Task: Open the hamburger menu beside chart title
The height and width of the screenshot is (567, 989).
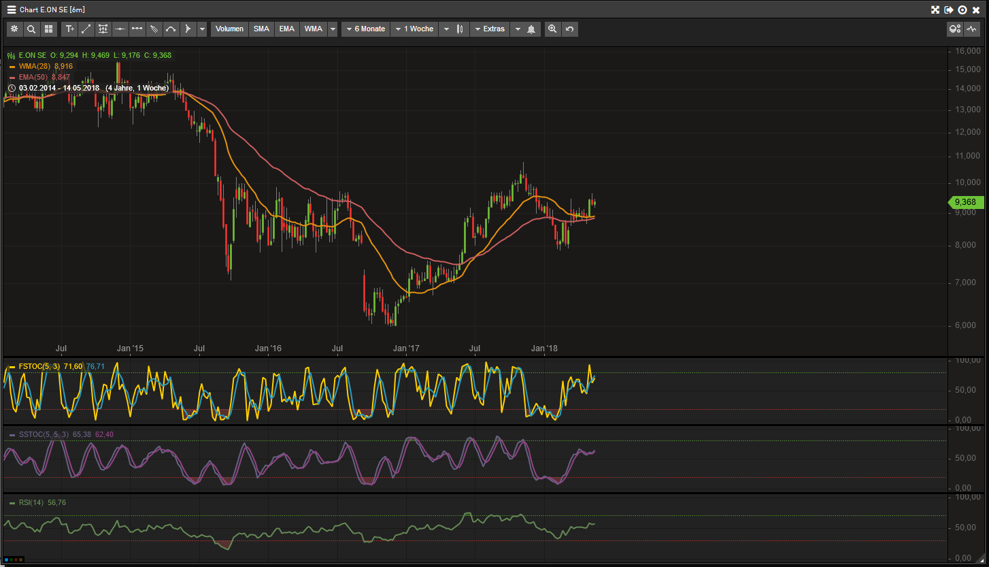Action: click(x=12, y=10)
